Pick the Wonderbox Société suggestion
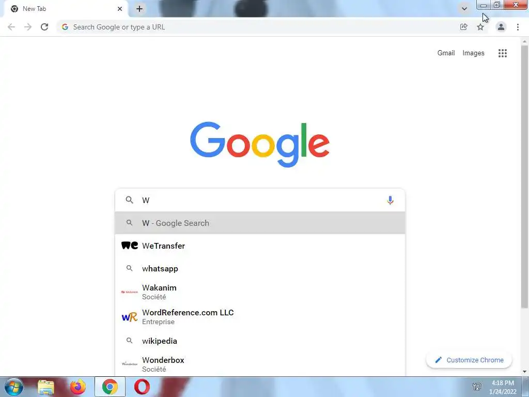529x397 pixels. (x=260, y=364)
